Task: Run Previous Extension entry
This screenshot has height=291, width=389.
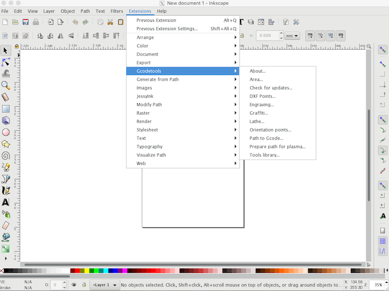Action: click(x=183, y=20)
